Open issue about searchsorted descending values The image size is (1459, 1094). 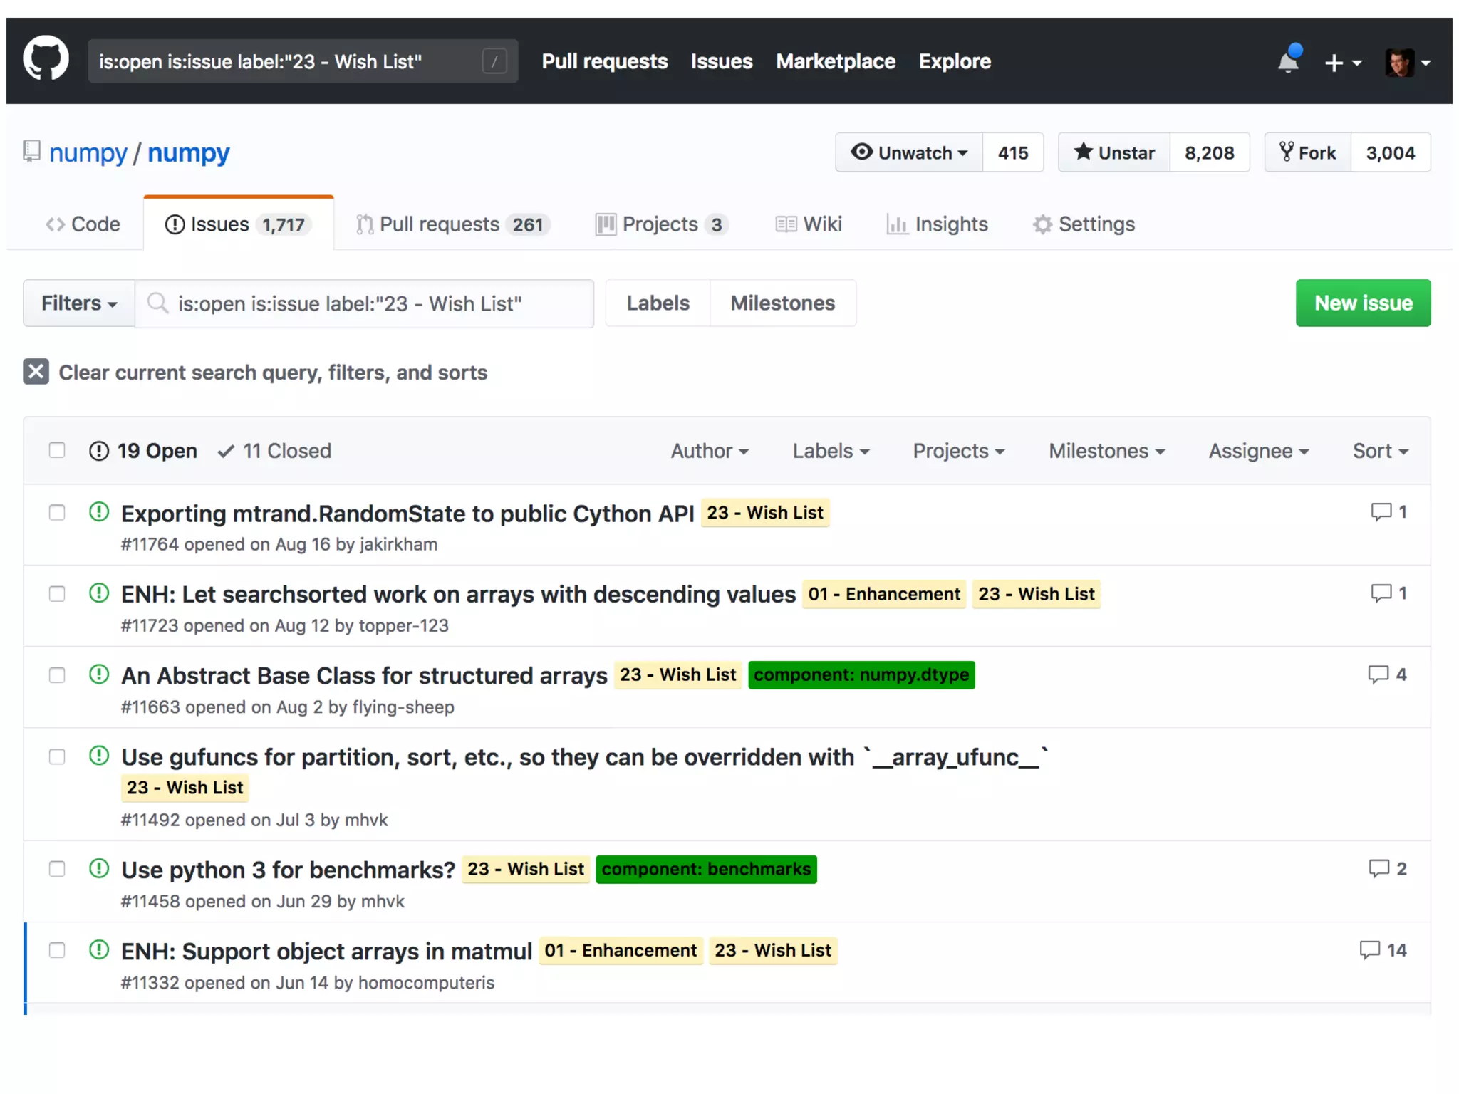tap(458, 594)
